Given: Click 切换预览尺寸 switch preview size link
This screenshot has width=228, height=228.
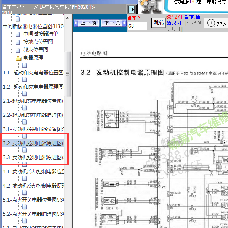Looking at the screenshot, I should (185, 26).
